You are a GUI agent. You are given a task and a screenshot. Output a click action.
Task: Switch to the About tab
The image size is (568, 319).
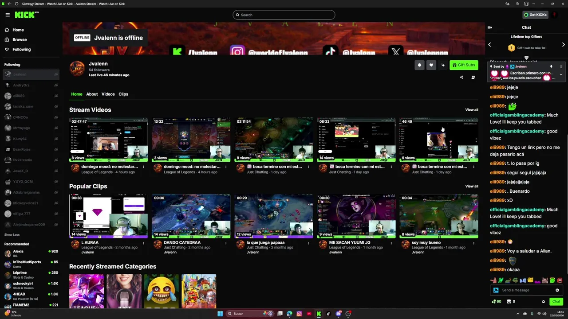[92, 94]
